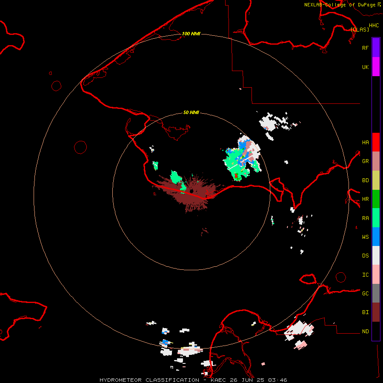This screenshot has width=383, height=383.
Task: Click the GC legend label
Action: pyautogui.click(x=365, y=294)
